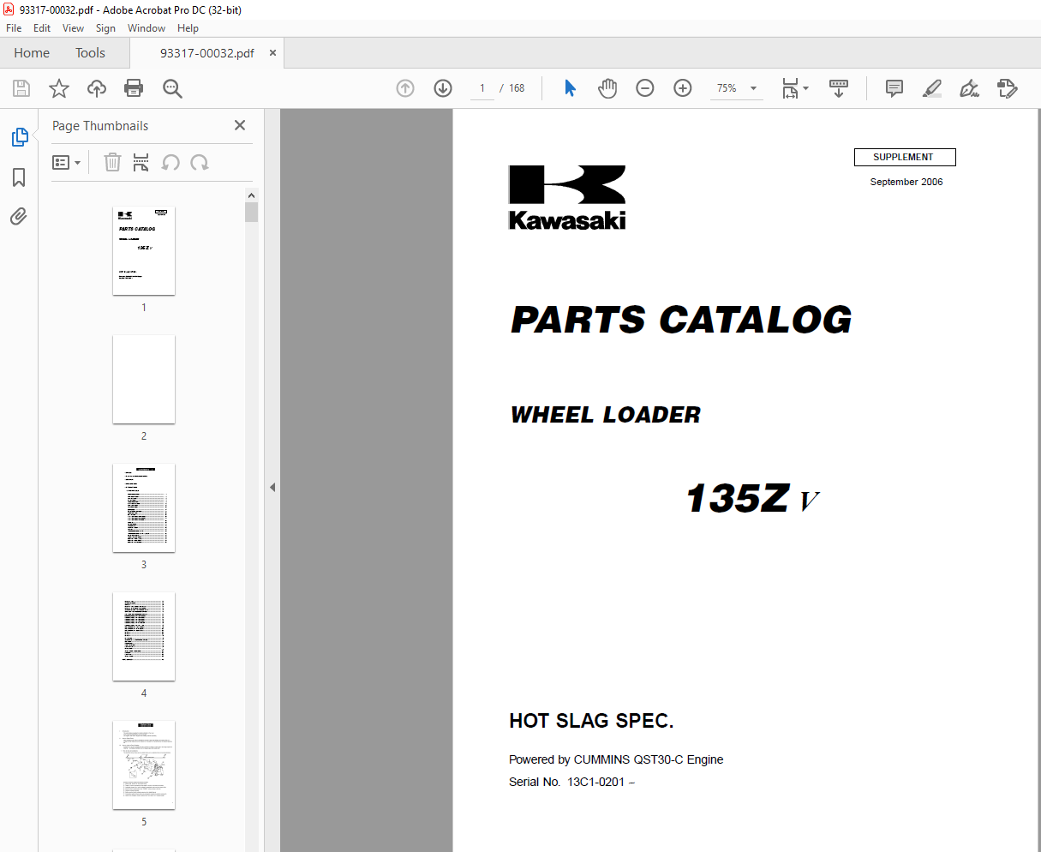Image resolution: width=1041 pixels, height=852 pixels.
Task: Click the insert pages icon in thumbnails
Action: pyautogui.click(x=141, y=162)
